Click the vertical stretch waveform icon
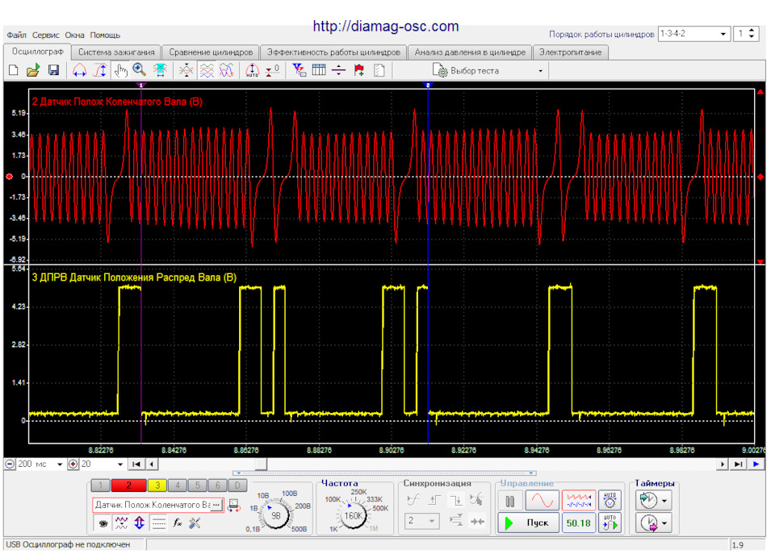 [x=100, y=71]
